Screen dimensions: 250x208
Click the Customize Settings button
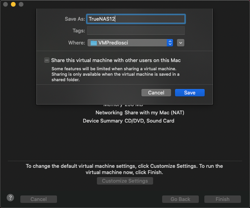coord(125,181)
